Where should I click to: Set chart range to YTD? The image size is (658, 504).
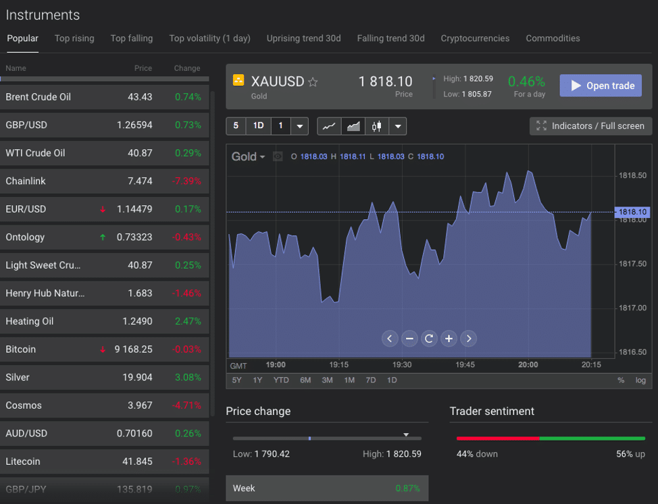(x=281, y=381)
